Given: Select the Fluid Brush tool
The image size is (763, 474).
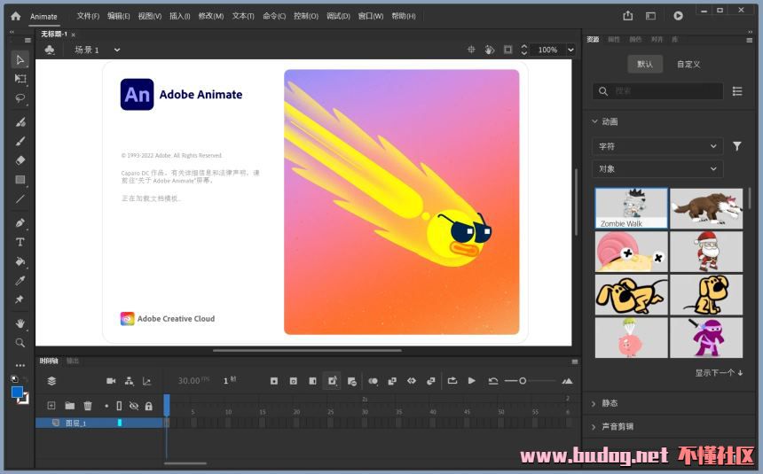Looking at the screenshot, I should coord(20,122).
